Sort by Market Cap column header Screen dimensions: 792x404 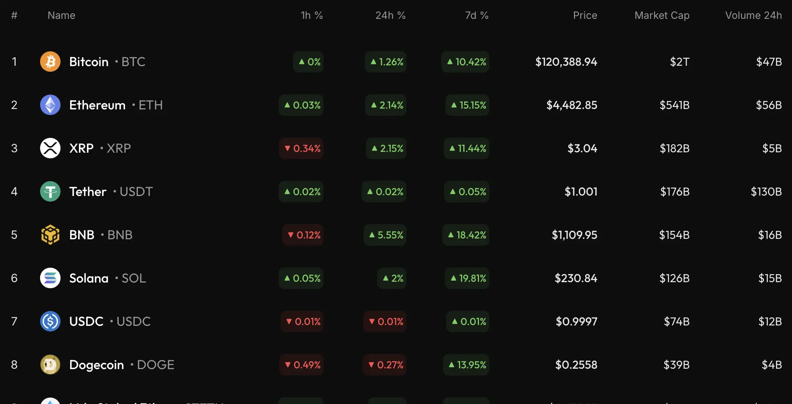662,15
